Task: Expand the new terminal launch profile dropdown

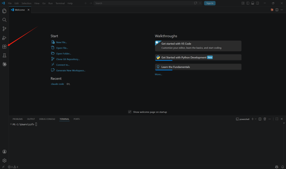Action: click(x=256, y=119)
